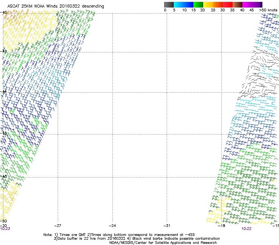Click the cyan-blue 5-15 knots legend segment
This screenshot has width=279, height=245.
click(184, 5)
